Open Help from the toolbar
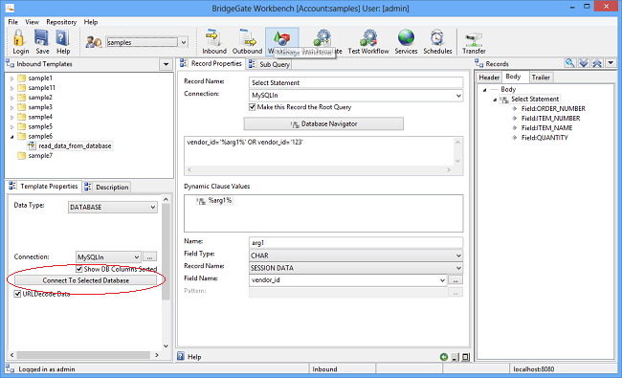 [x=62, y=42]
